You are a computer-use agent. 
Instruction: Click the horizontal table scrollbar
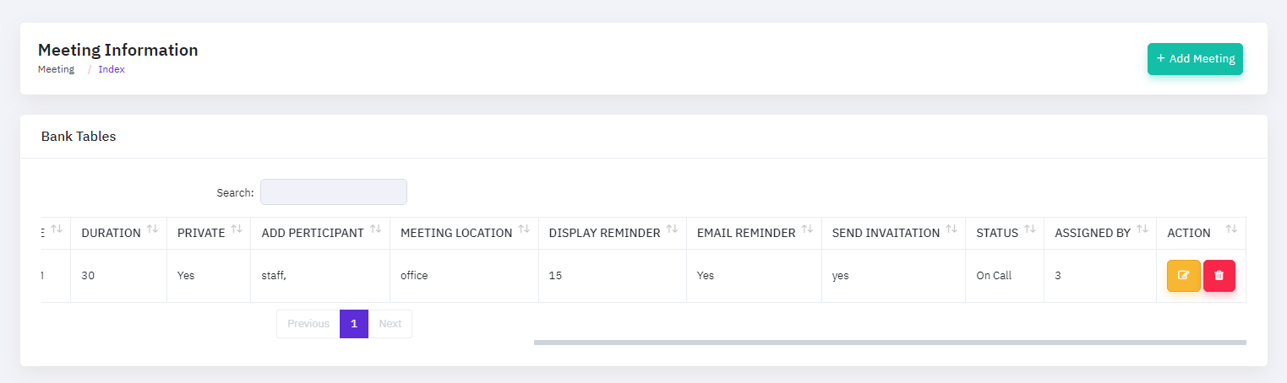(889, 343)
